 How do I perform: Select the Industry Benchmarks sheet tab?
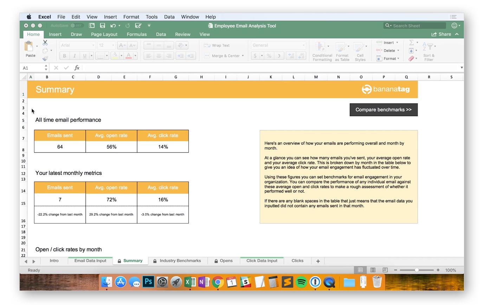tap(177, 261)
